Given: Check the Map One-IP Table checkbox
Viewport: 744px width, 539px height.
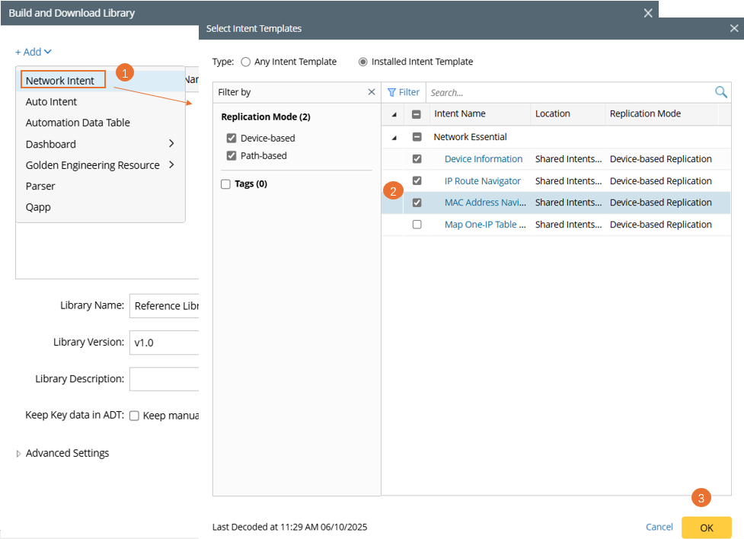Looking at the screenshot, I should click(x=417, y=225).
